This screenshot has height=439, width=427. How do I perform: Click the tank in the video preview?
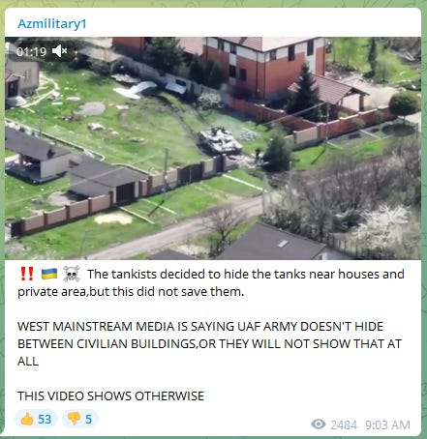pos(220,141)
